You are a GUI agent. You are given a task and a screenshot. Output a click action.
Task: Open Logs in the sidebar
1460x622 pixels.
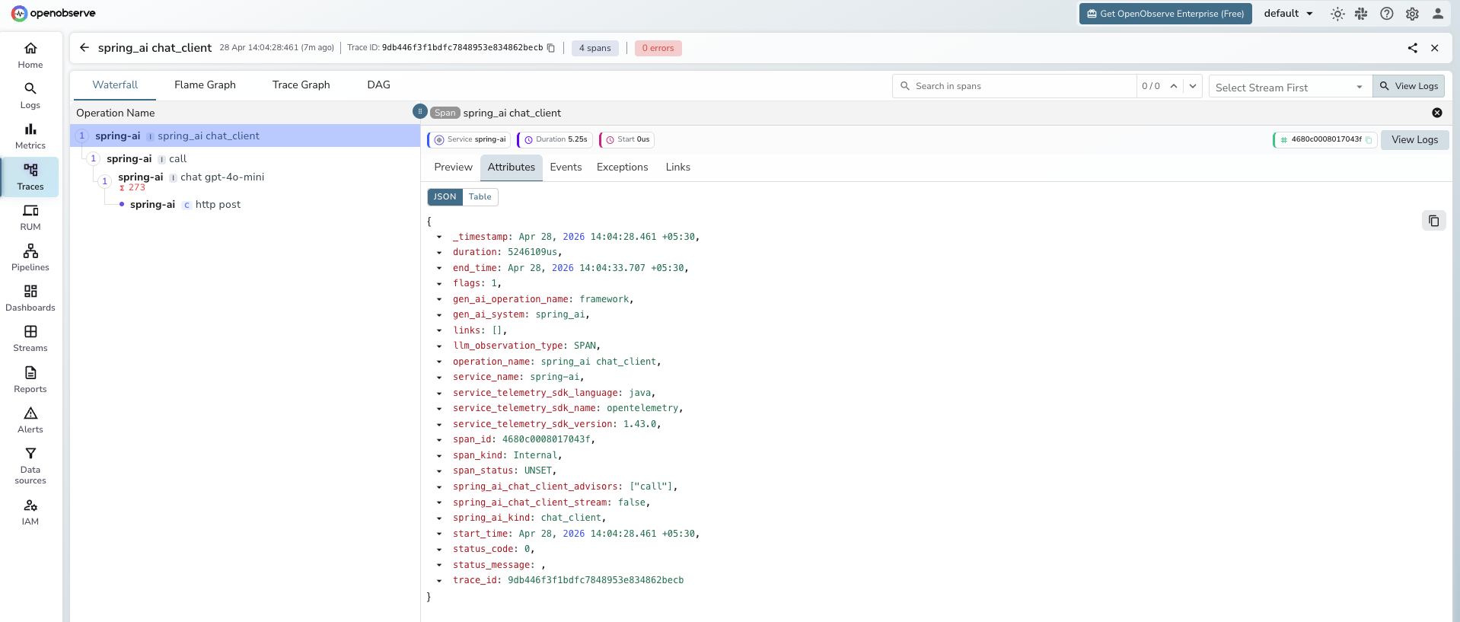30,96
